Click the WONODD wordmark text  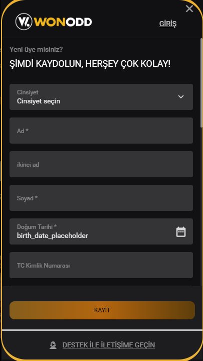tap(63, 22)
